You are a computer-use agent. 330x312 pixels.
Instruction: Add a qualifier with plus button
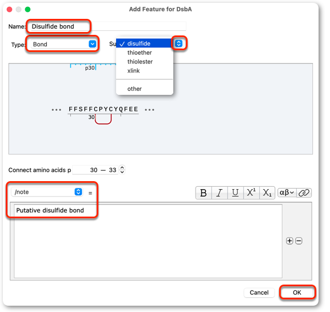[x=289, y=241]
